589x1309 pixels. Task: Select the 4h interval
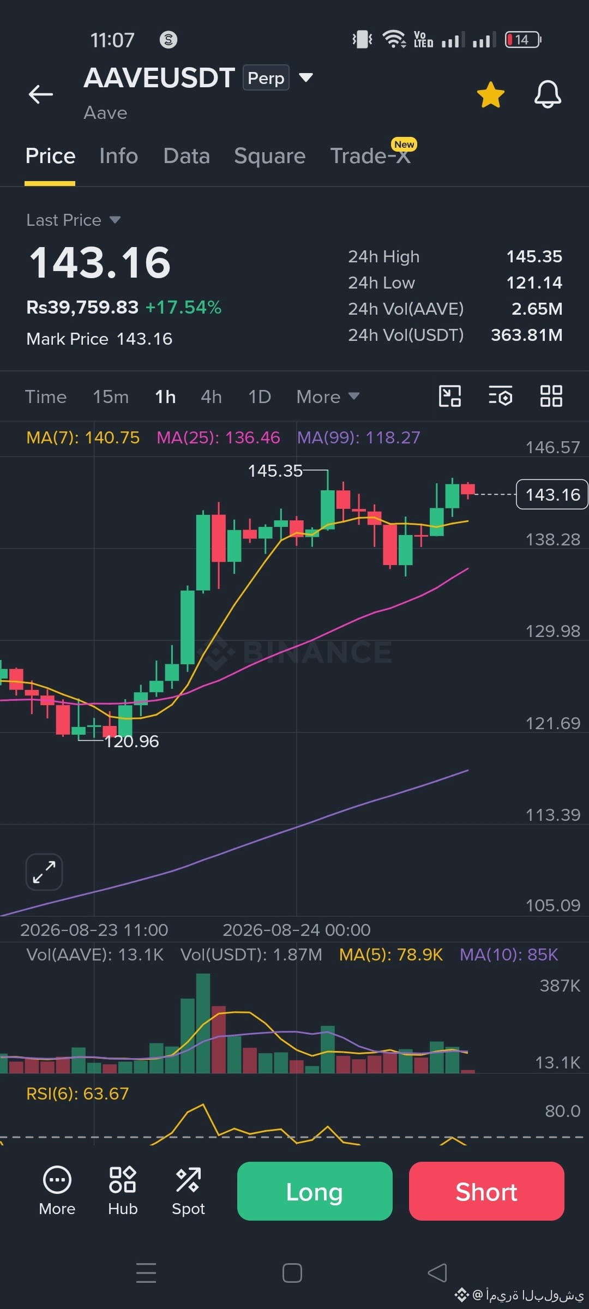(x=211, y=397)
